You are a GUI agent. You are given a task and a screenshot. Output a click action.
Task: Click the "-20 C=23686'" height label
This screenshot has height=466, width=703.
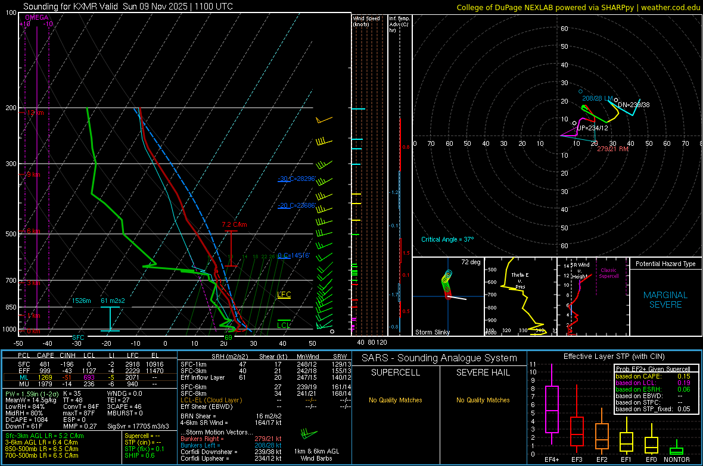coord(296,205)
